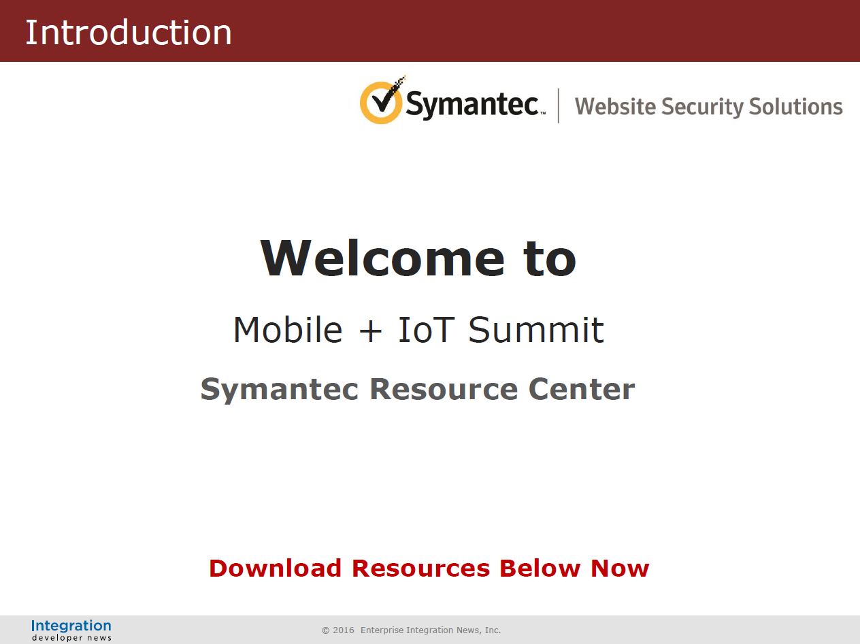The width and height of the screenshot is (860, 644).
Task: Click the black Symantec wordmark
Action: pyautogui.click(x=474, y=105)
